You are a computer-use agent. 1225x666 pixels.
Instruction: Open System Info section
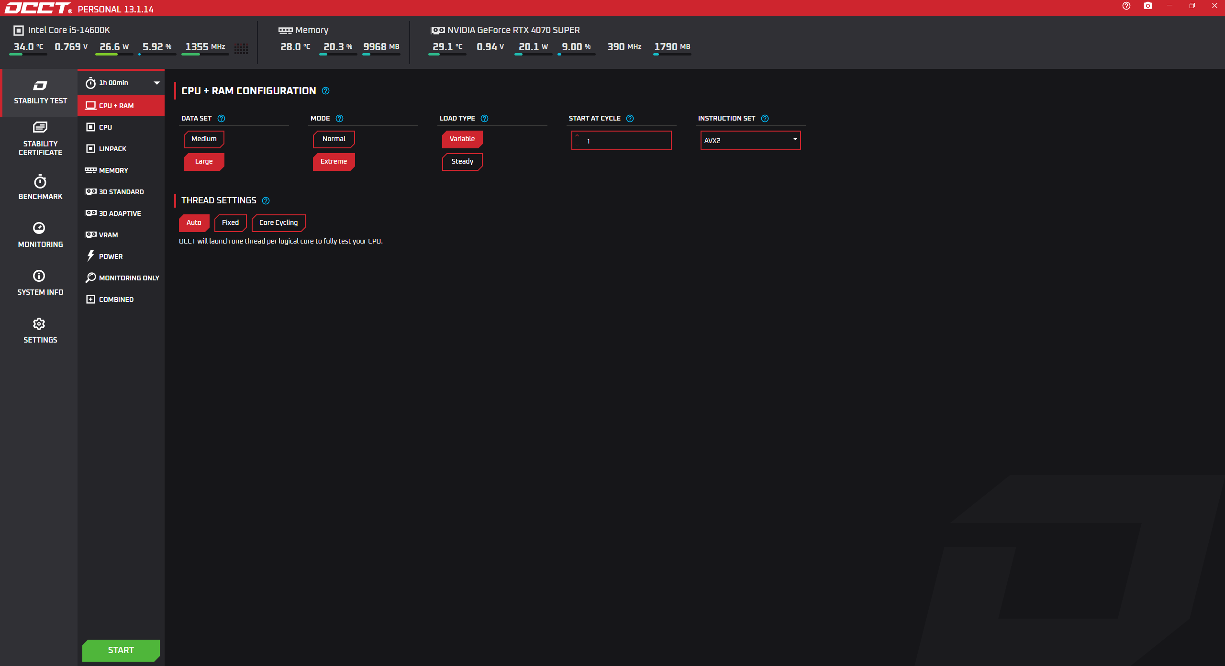point(40,282)
